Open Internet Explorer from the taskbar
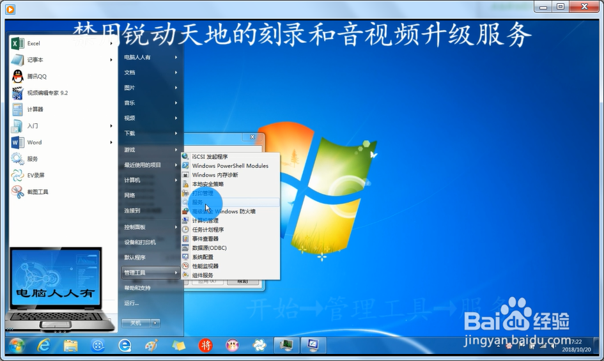The width and height of the screenshot is (604, 361). pos(43,346)
